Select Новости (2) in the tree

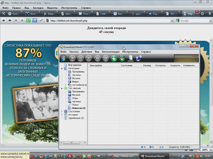(x=79, y=108)
